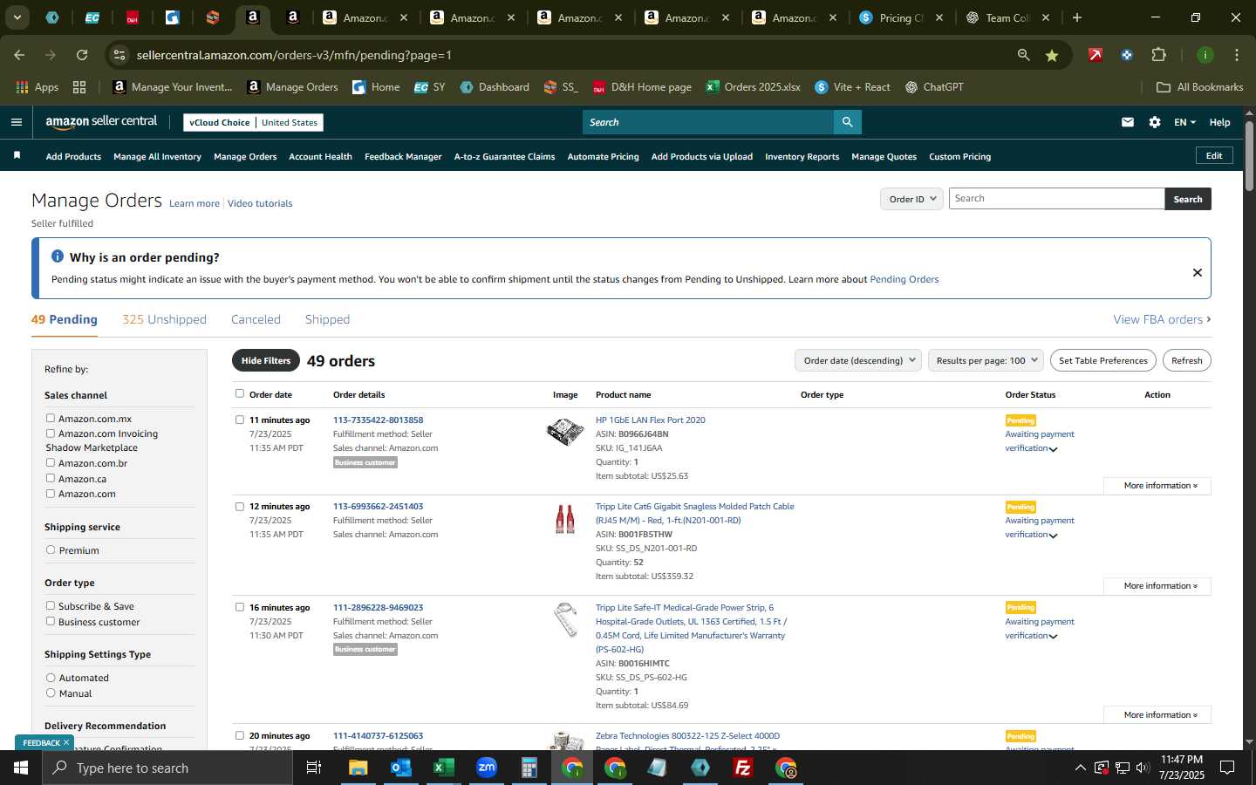
Task: Open Outlook from the taskbar
Action: [401, 768]
